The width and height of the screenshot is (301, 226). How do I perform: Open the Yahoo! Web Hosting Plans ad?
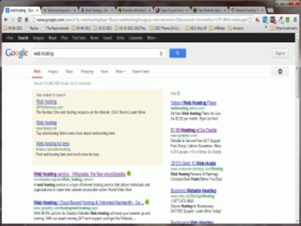[193, 103]
